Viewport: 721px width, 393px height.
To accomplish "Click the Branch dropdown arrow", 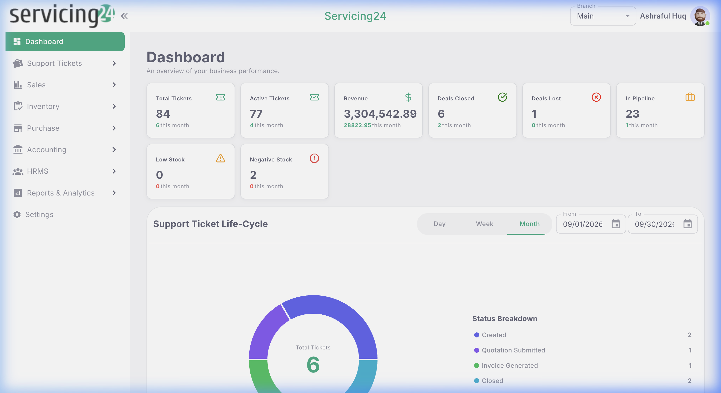I will 627,16.
